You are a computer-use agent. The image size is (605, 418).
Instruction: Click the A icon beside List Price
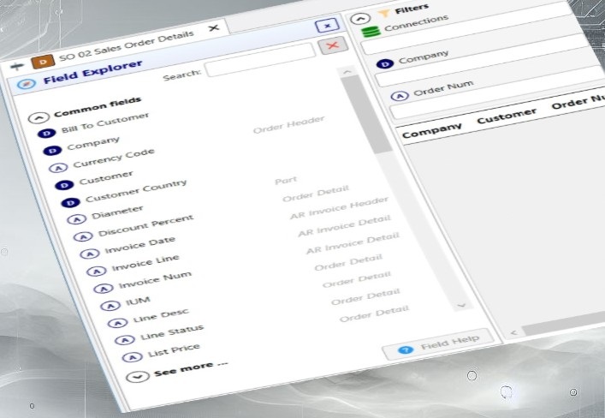point(132,357)
